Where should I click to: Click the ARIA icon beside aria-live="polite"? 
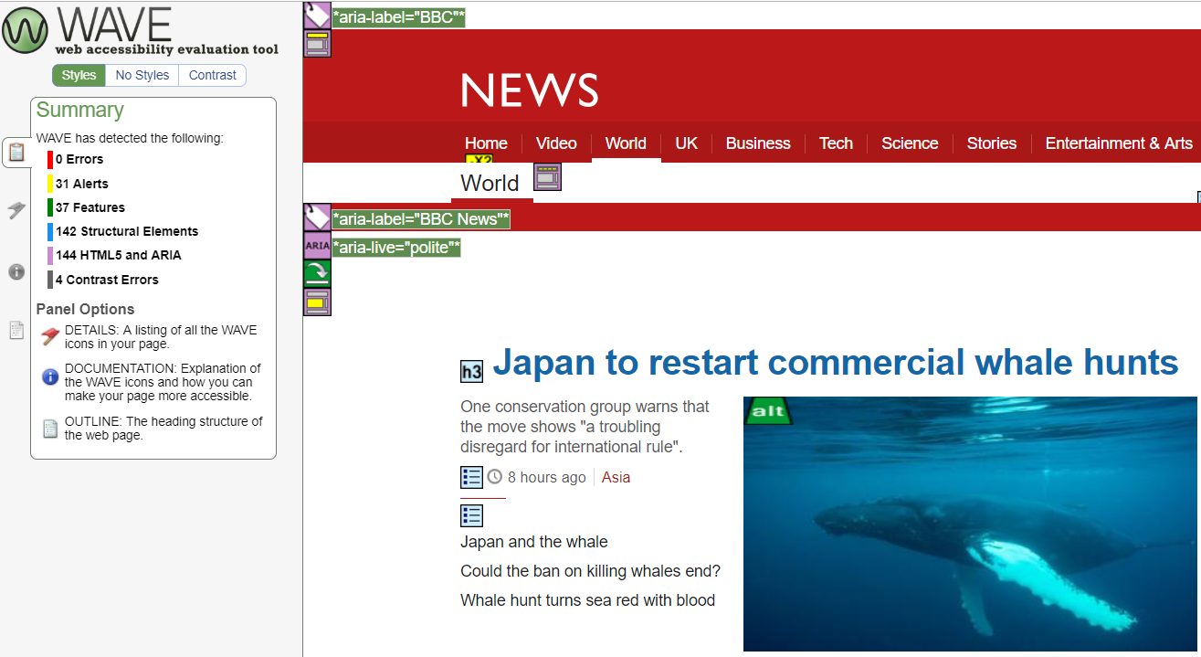pos(317,246)
